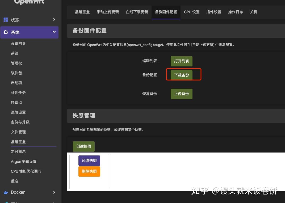Viewport: 285px width, 203px height.
Task: Click the highlighted 下载备份 button
Action: [182, 75]
